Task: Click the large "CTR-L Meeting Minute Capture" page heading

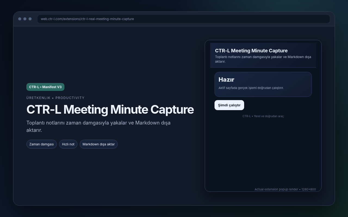Action: [110, 110]
